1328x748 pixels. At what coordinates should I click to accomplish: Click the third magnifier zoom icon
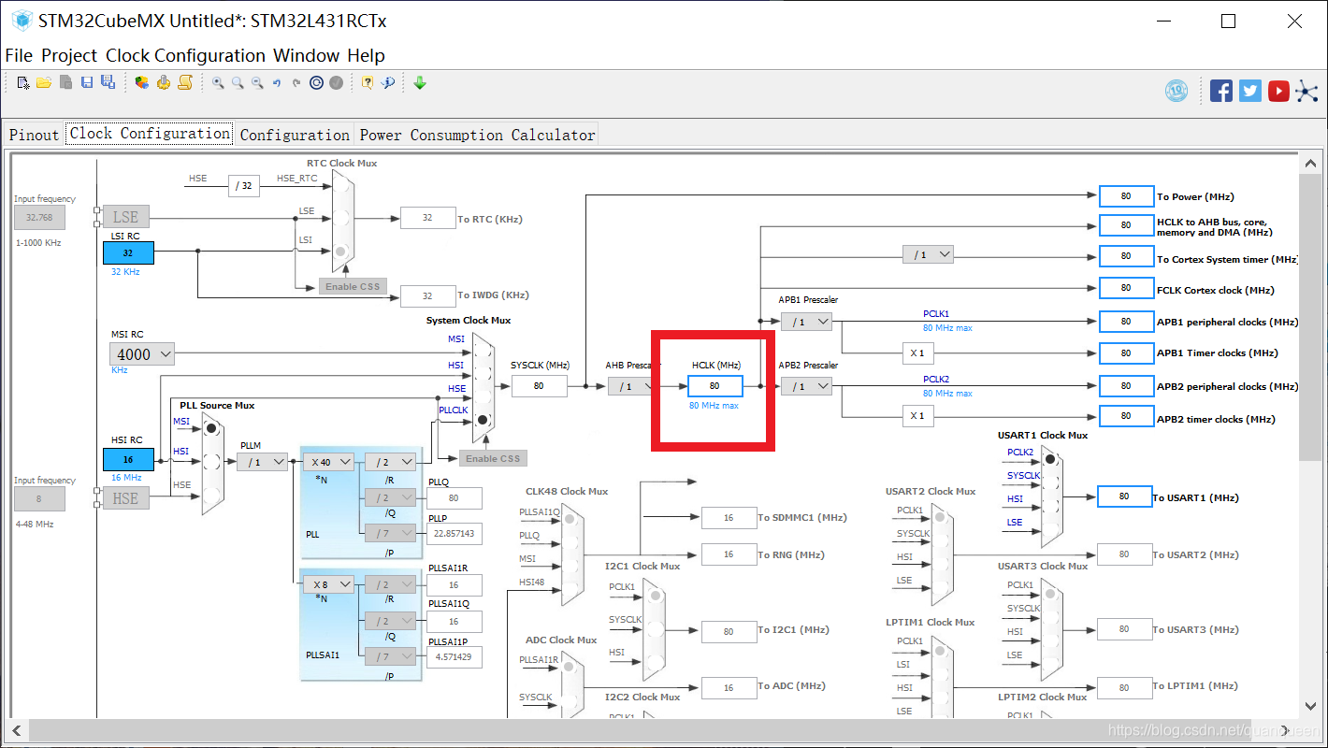pyautogui.click(x=257, y=83)
